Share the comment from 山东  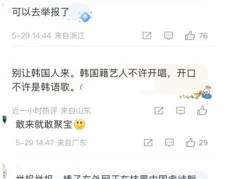coord(159,111)
